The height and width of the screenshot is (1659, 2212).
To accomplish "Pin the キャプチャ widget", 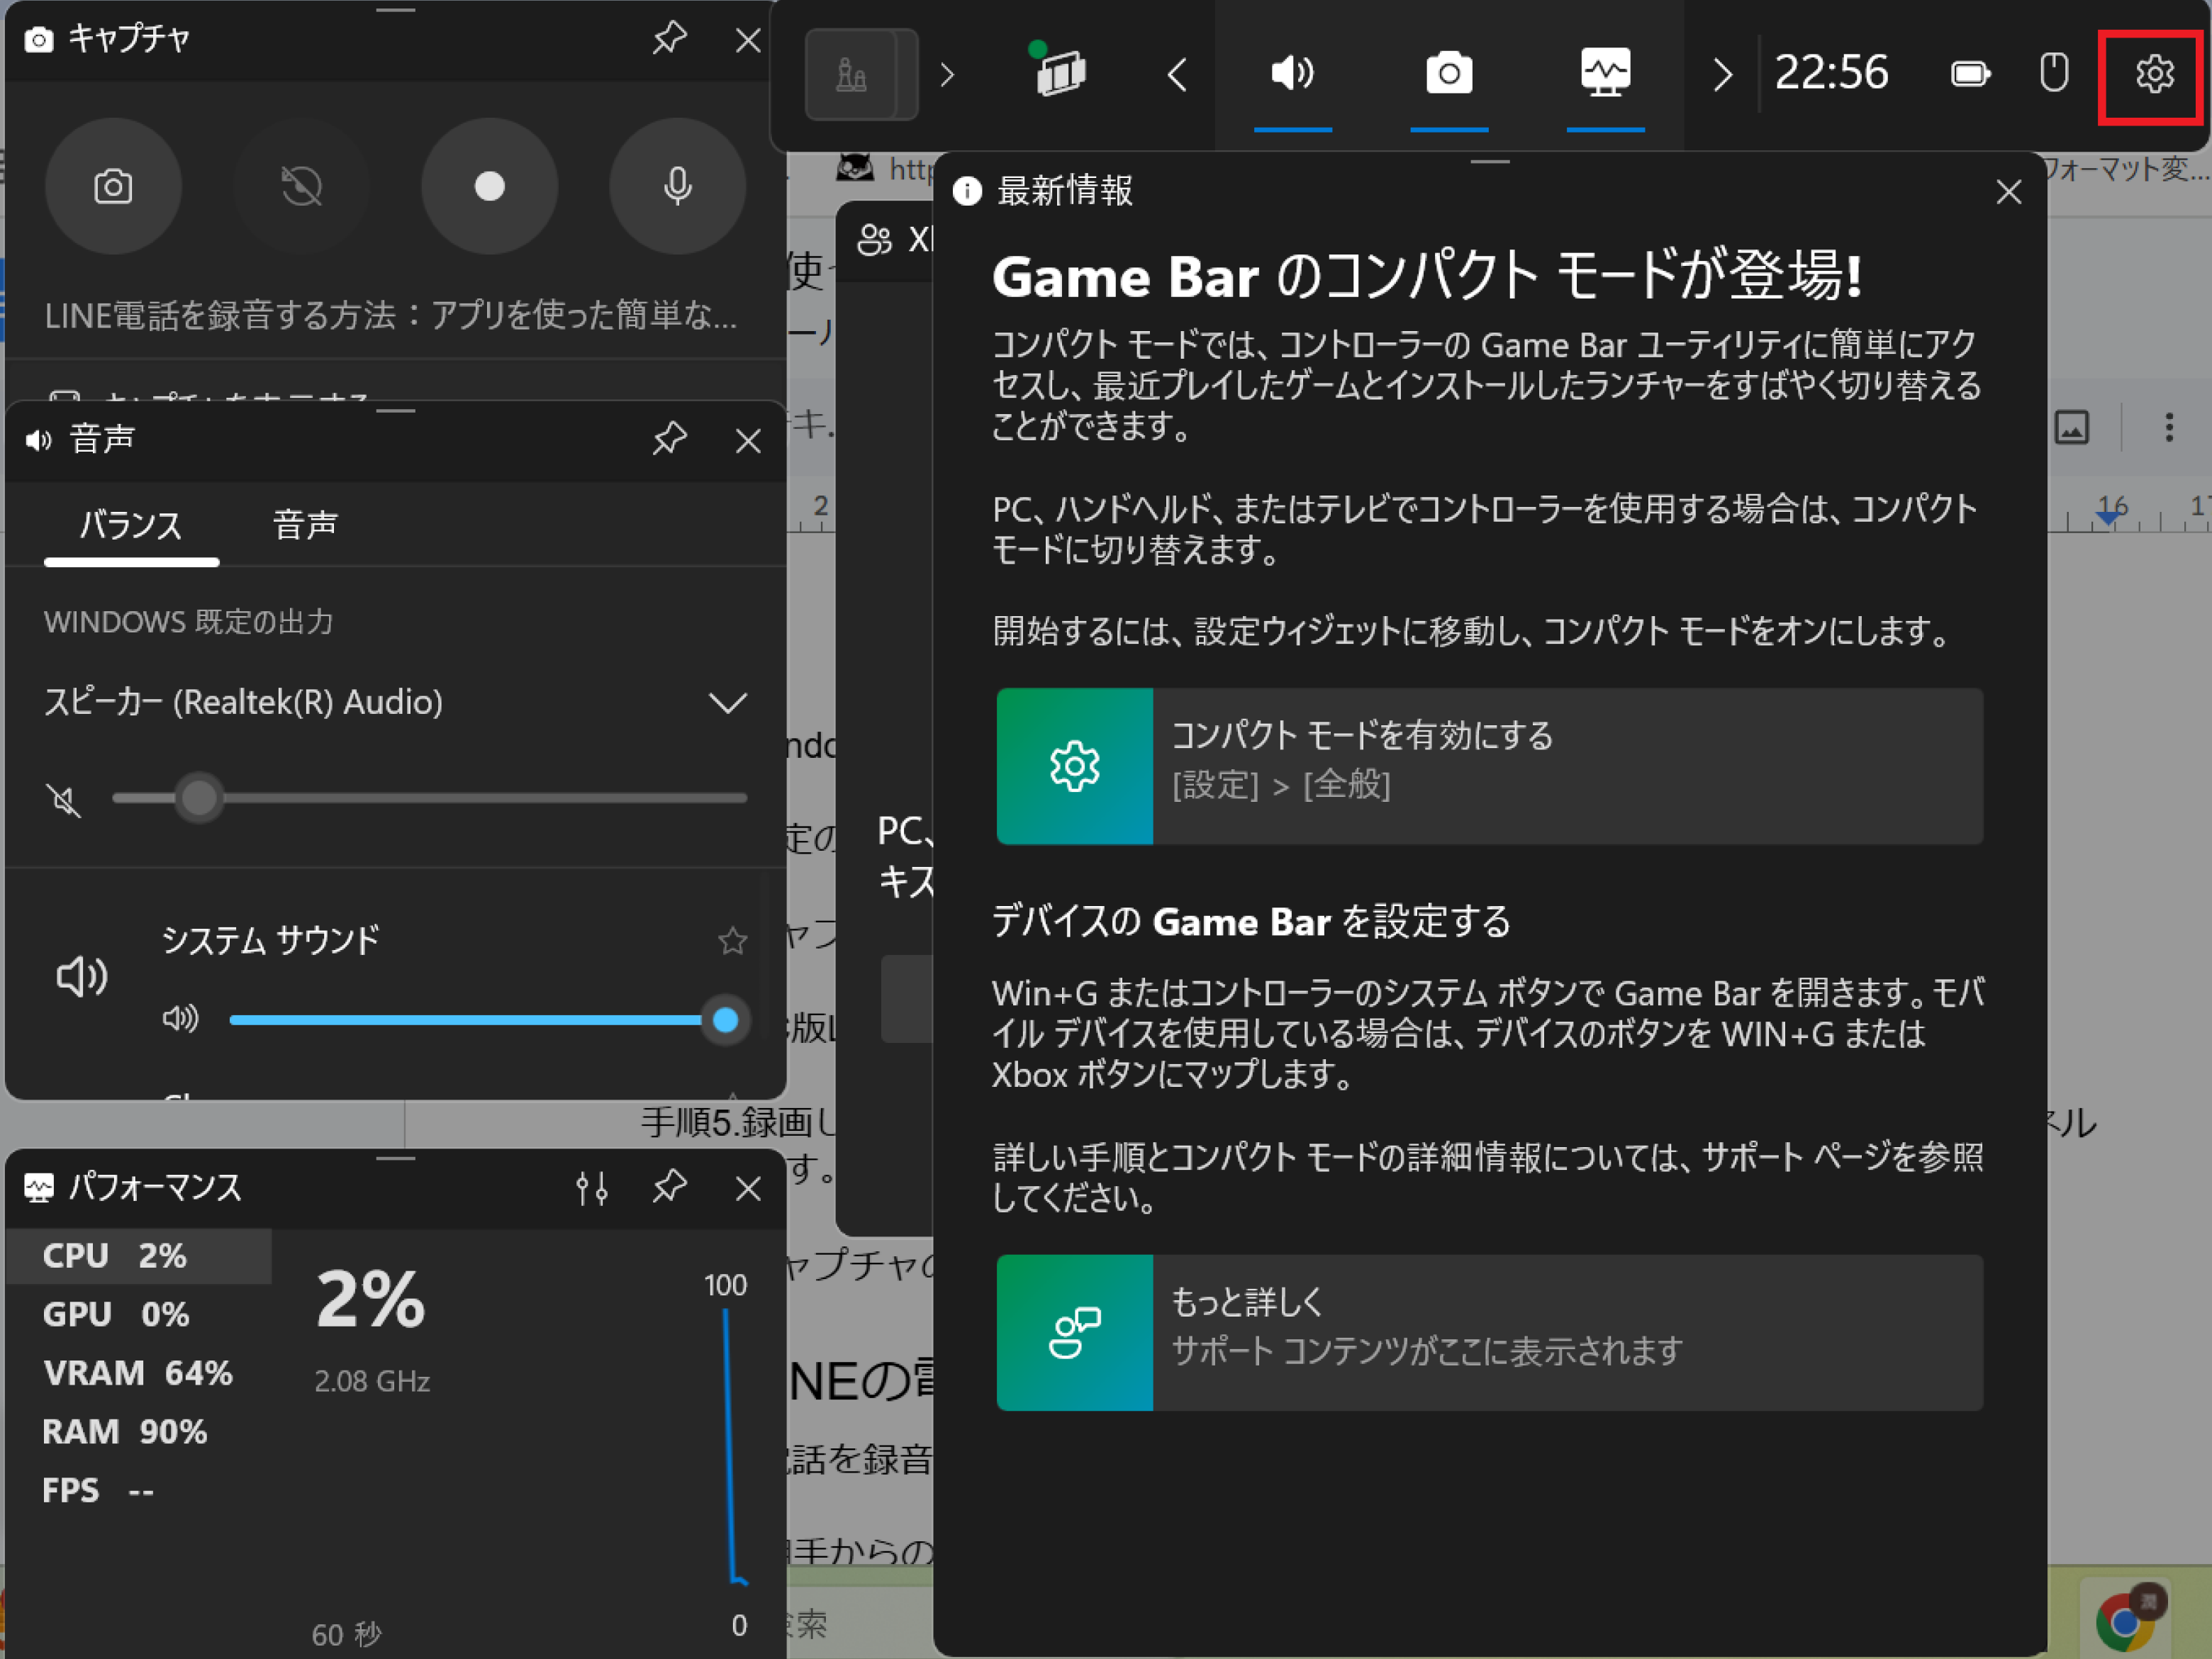I will point(669,39).
